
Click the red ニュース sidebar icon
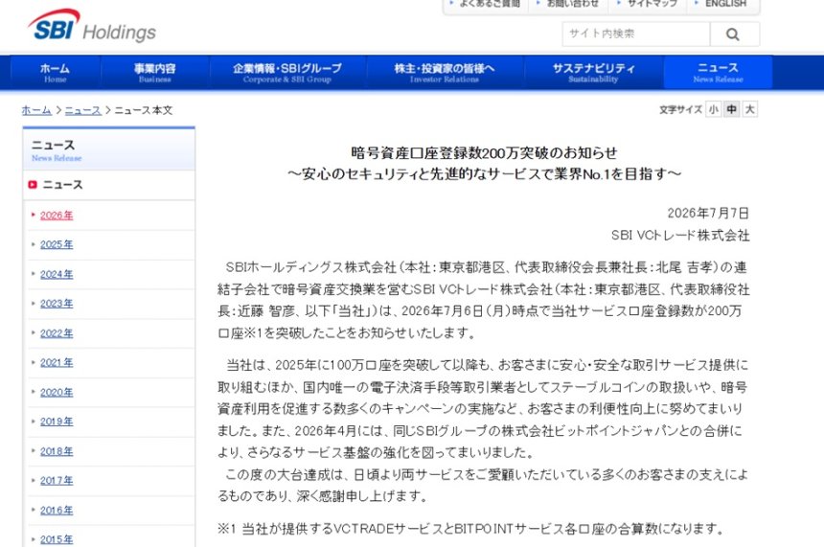click(x=33, y=185)
